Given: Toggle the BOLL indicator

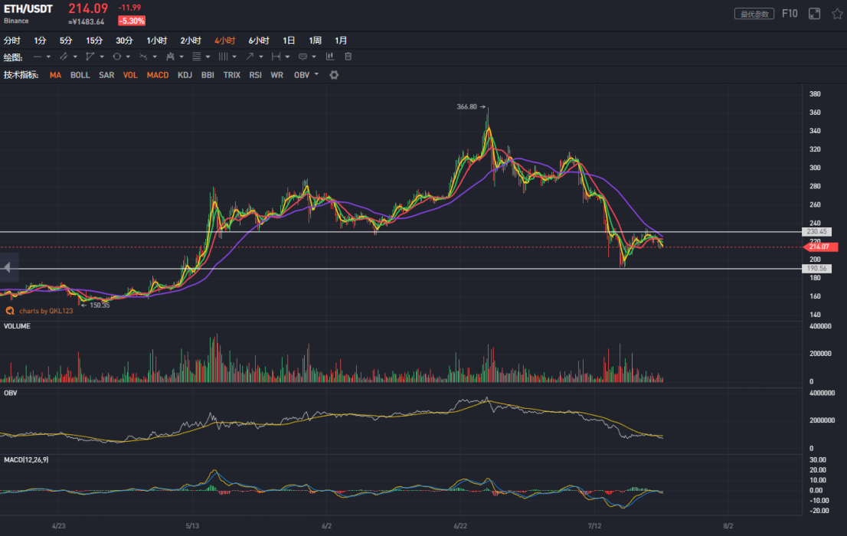Looking at the screenshot, I should (x=80, y=75).
